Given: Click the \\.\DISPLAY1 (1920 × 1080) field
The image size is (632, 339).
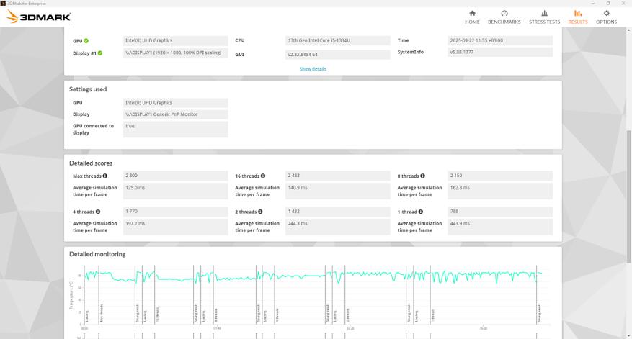Looking at the screenshot, I should click(175, 53).
